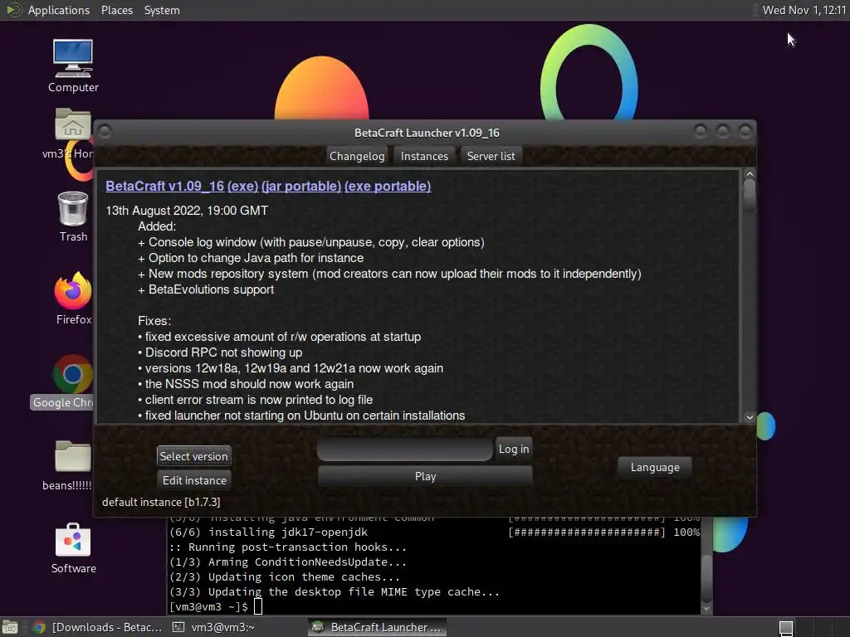This screenshot has height=637, width=850.
Task: Click the changelog scrollbar up arrow
Action: click(750, 174)
